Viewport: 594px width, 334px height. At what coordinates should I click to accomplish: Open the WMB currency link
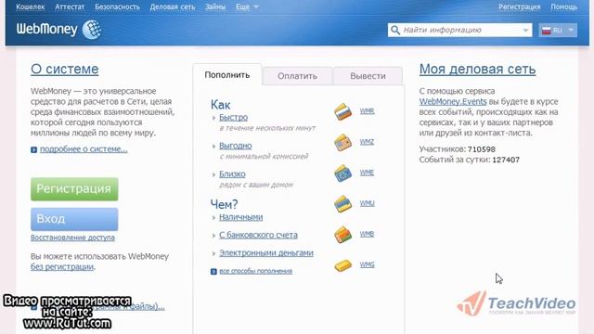(367, 234)
